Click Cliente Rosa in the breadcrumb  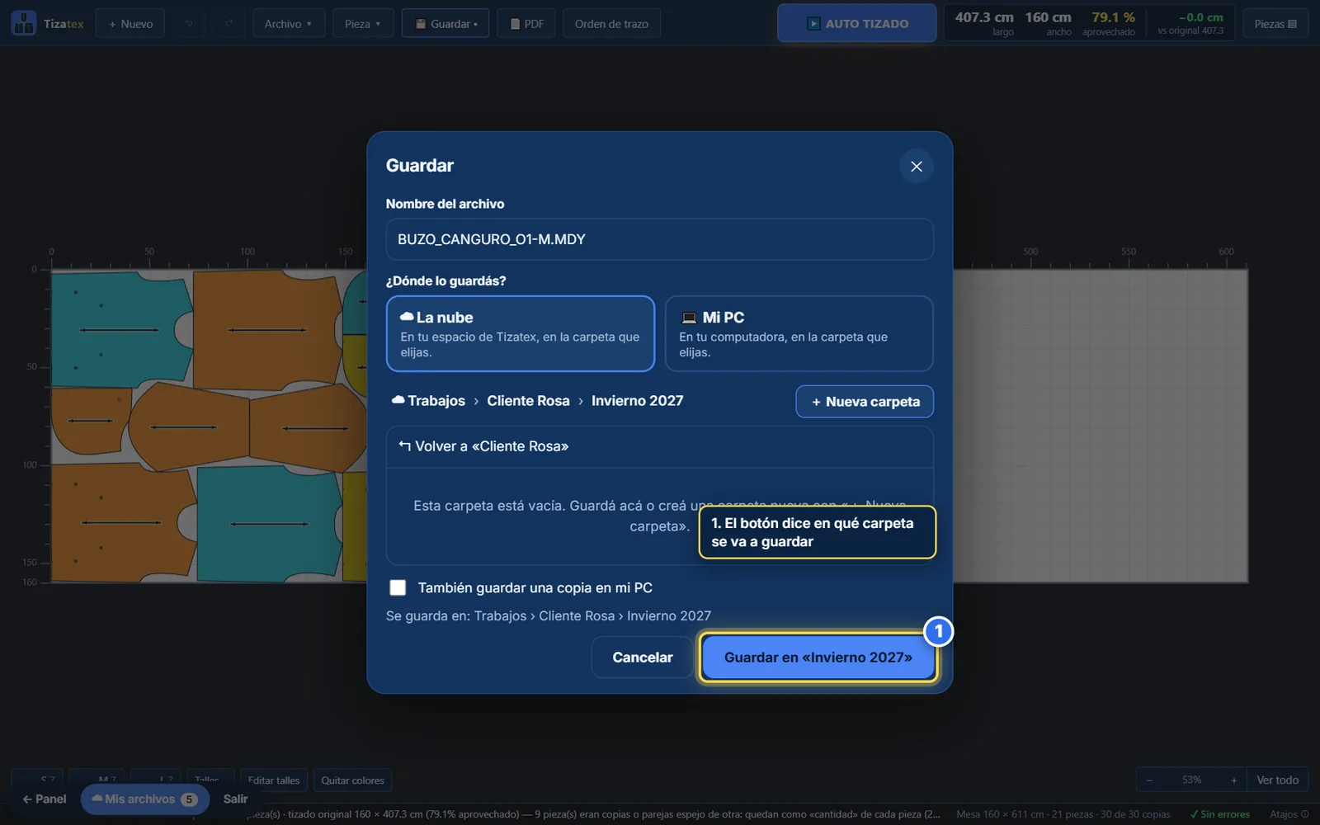528,401
